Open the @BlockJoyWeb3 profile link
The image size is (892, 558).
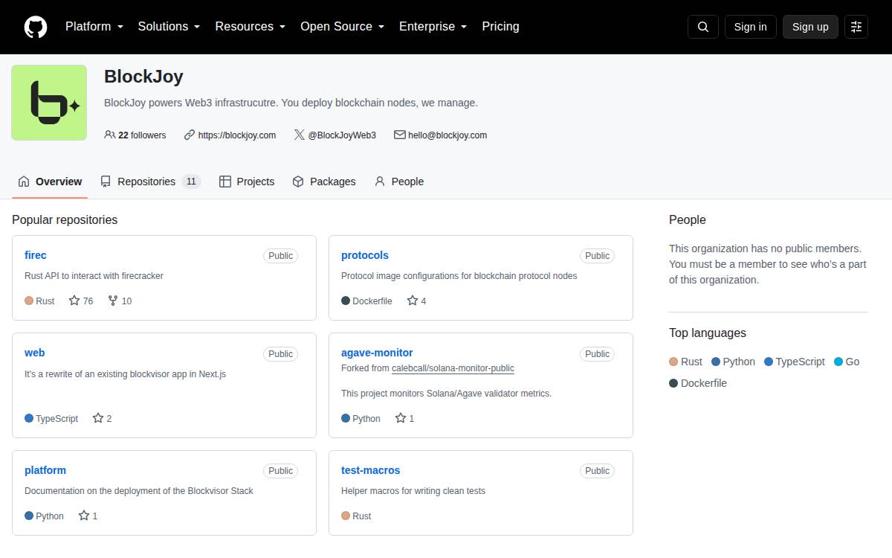[x=342, y=135]
